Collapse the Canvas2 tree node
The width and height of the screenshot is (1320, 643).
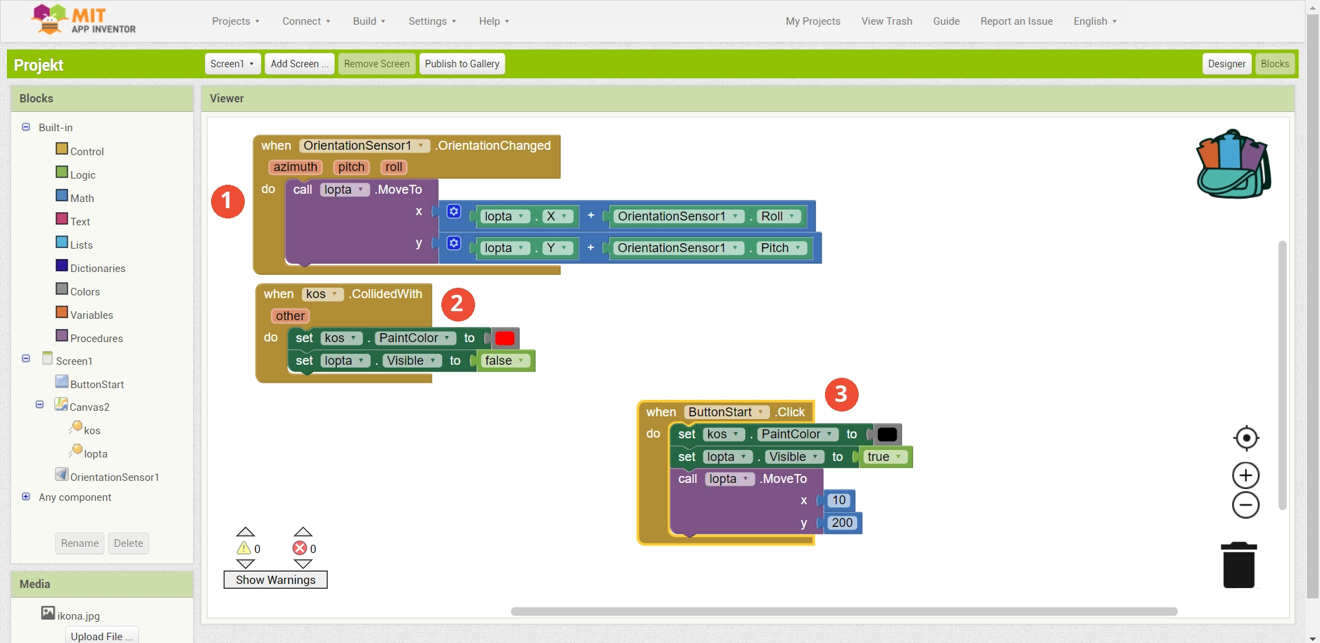(x=40, y=405)
